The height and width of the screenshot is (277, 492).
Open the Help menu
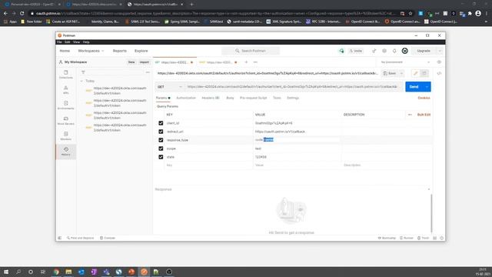[x=86, y=42]
